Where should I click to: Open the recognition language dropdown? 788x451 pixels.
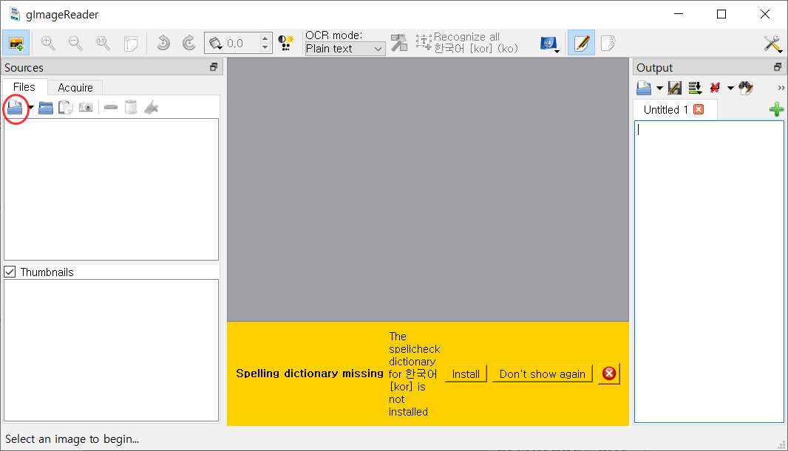(550, 44)
